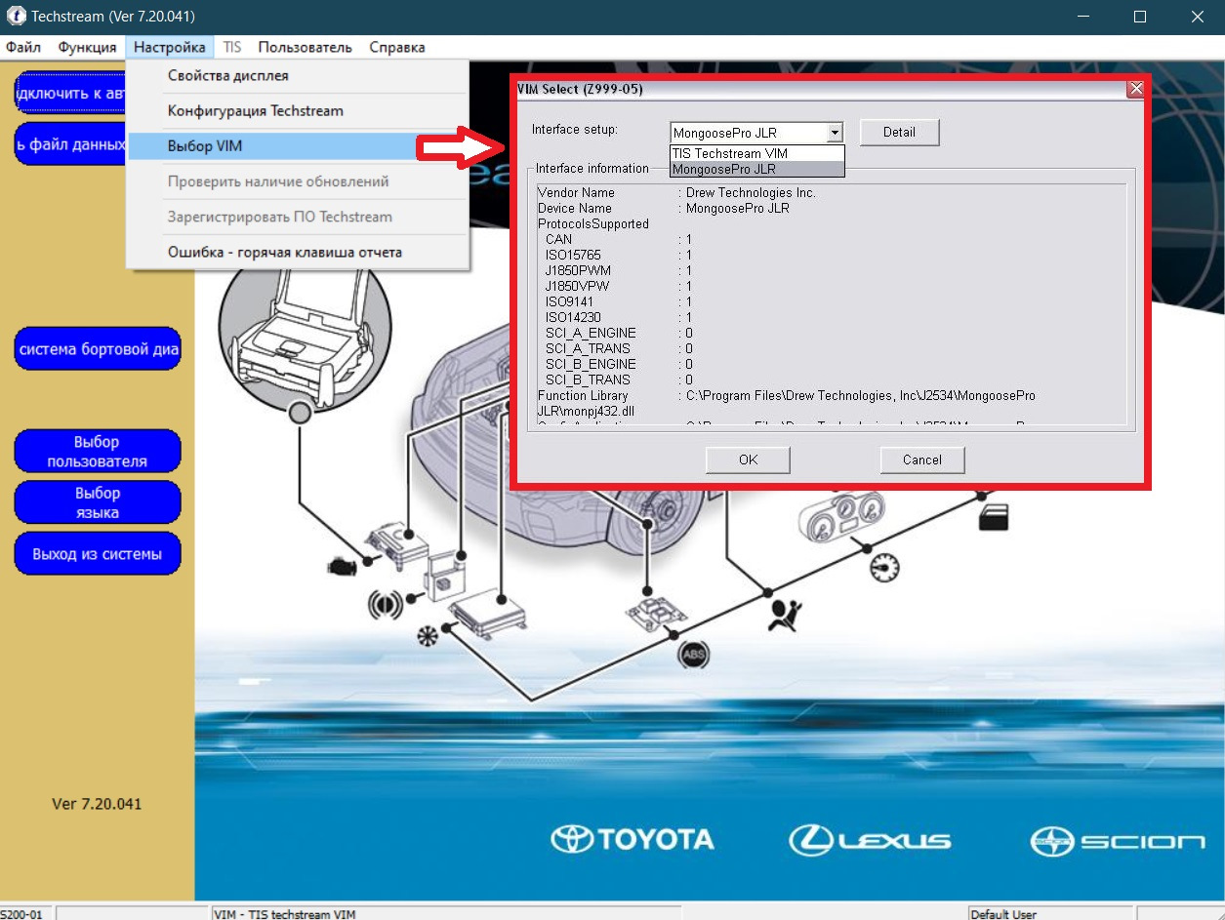The width and height of the screenshot is (1225, 920).
Task: Click the air conditioning snowflake icon
Action: click(x=427, y=635)
